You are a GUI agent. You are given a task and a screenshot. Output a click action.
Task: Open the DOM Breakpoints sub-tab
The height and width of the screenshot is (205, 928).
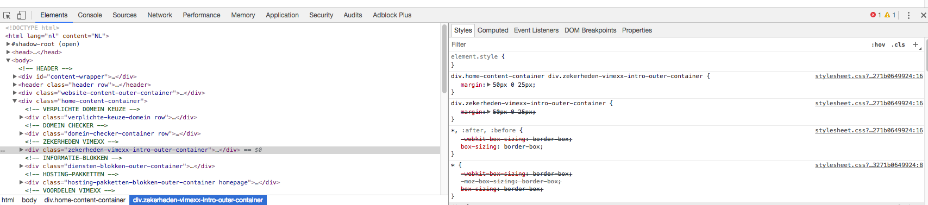590,30
